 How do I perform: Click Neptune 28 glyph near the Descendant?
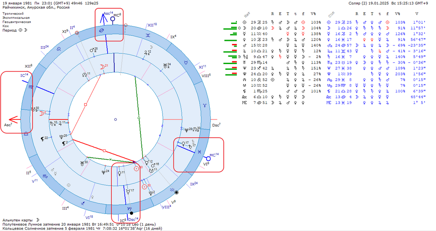pyautogui.click(x=188, y=130)
